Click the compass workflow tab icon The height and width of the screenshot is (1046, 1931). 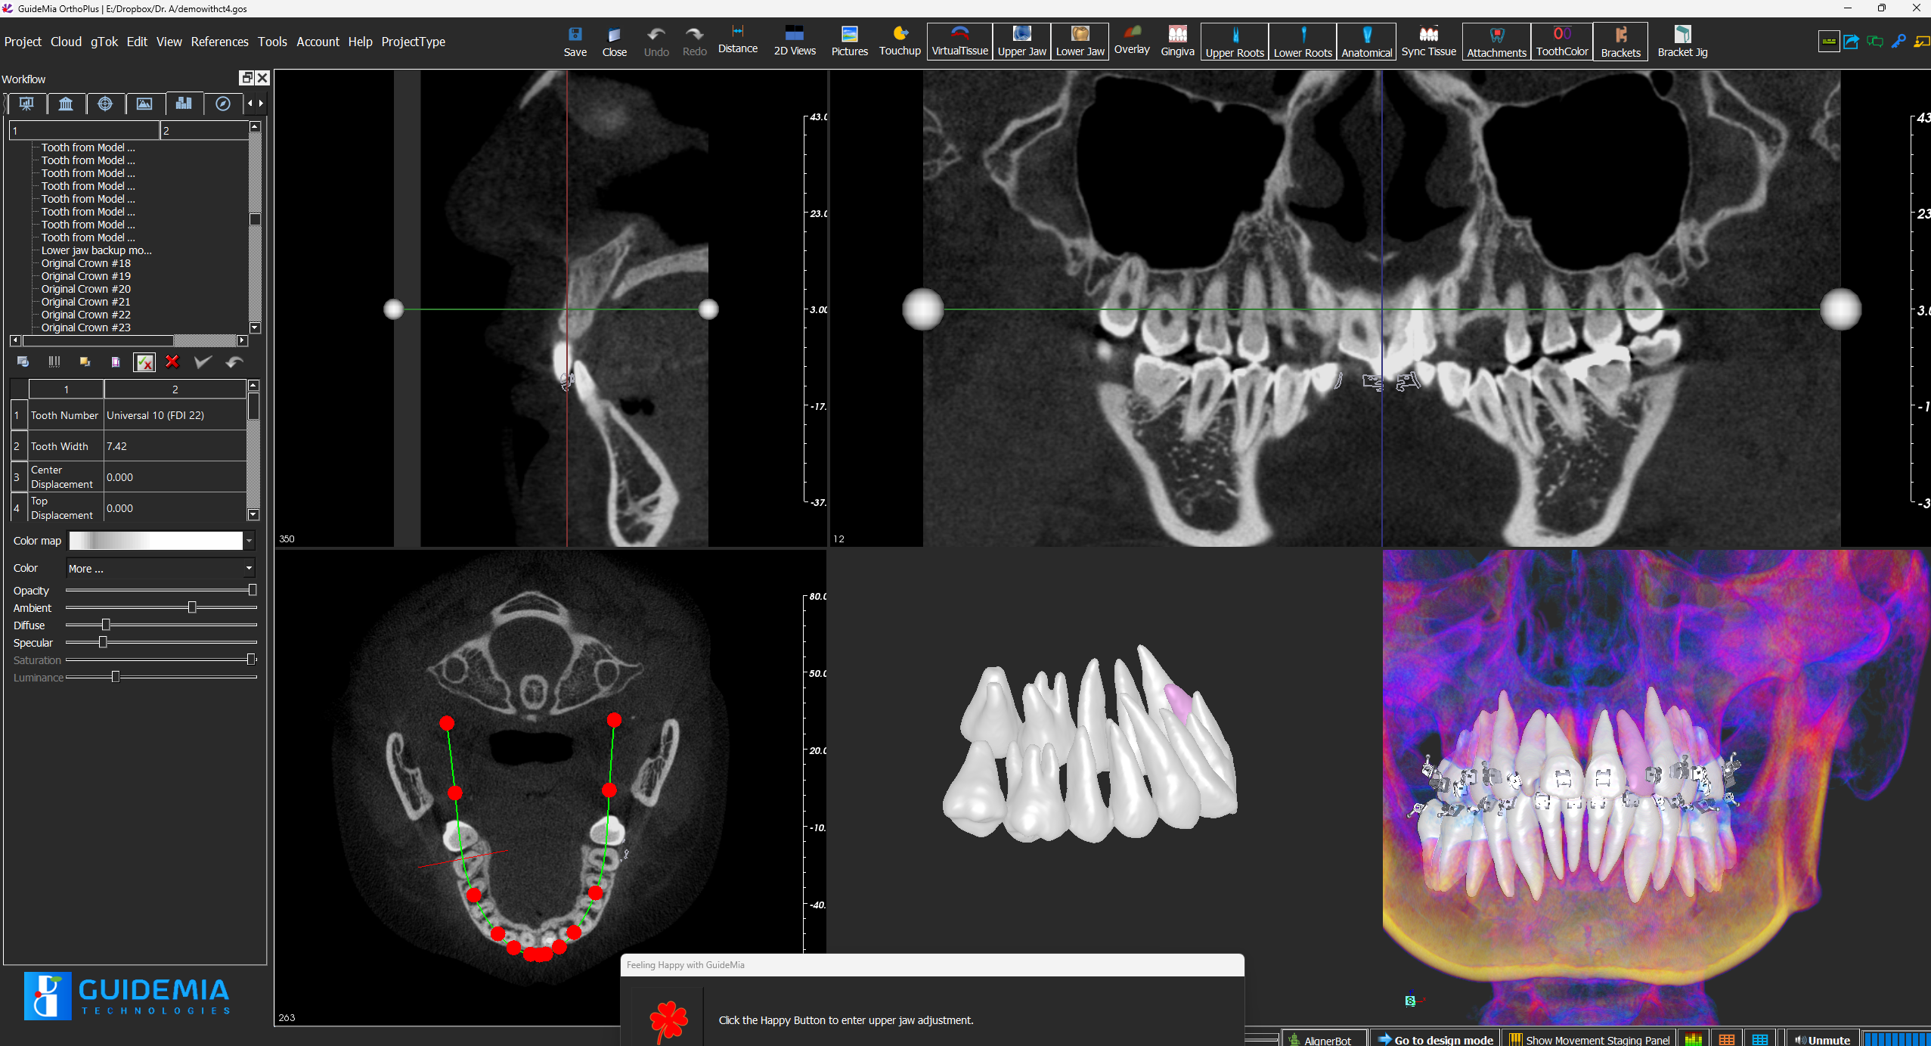(x=222, y=104)
